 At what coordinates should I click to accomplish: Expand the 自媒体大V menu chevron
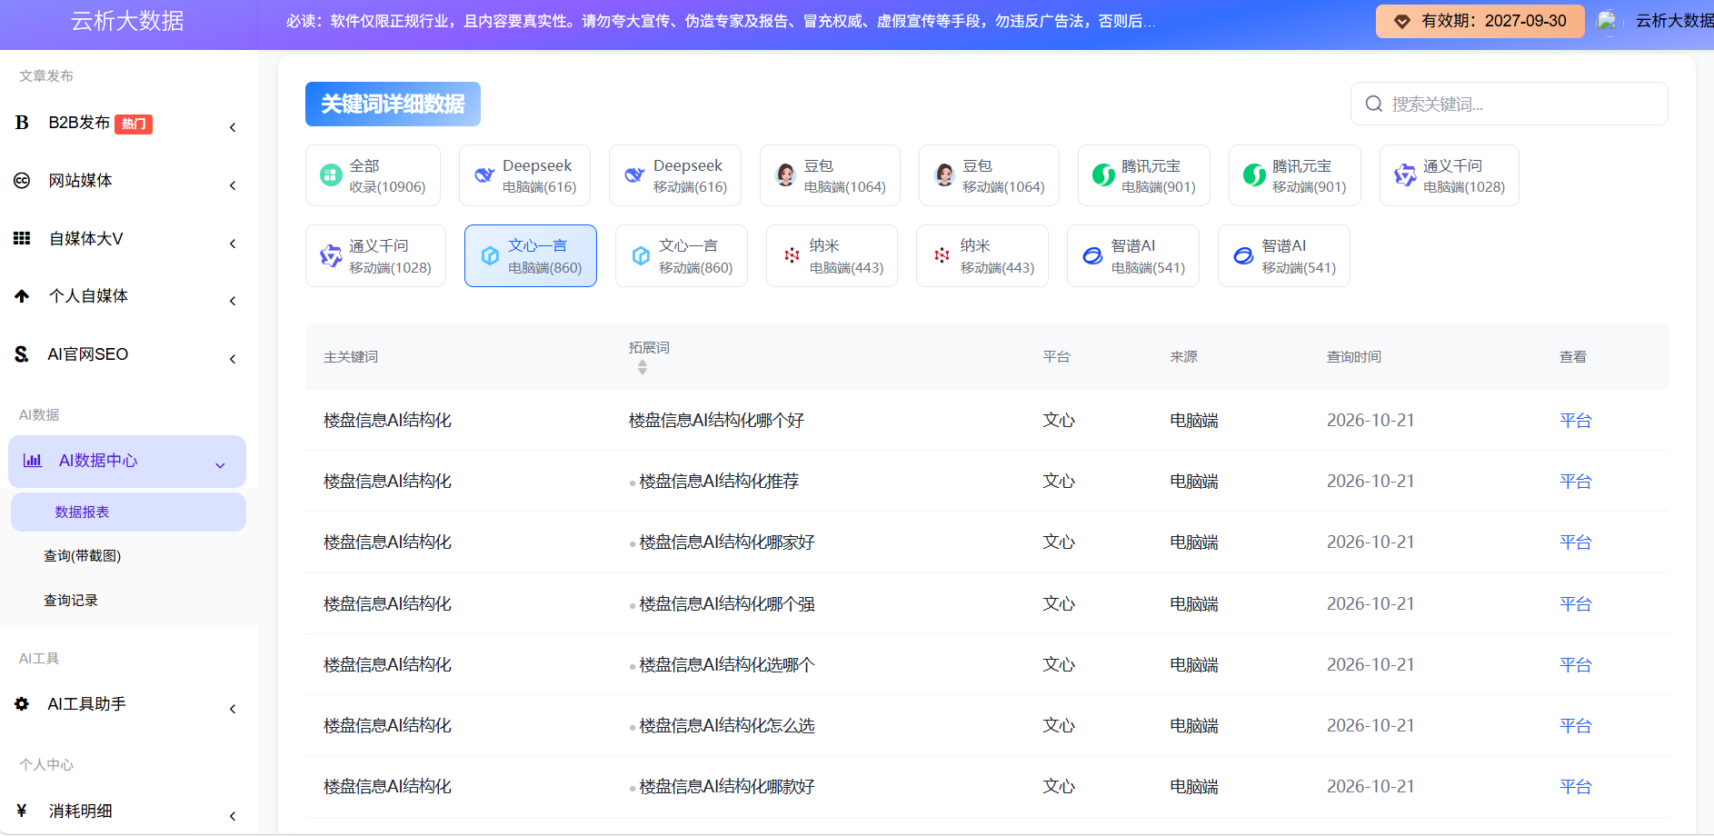tap(233, 244)
